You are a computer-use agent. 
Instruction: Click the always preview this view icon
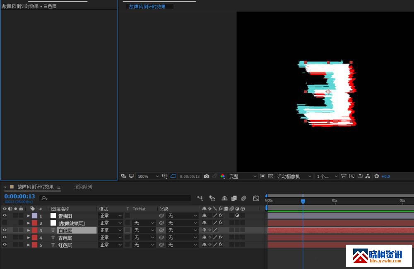tap(123, 176)
